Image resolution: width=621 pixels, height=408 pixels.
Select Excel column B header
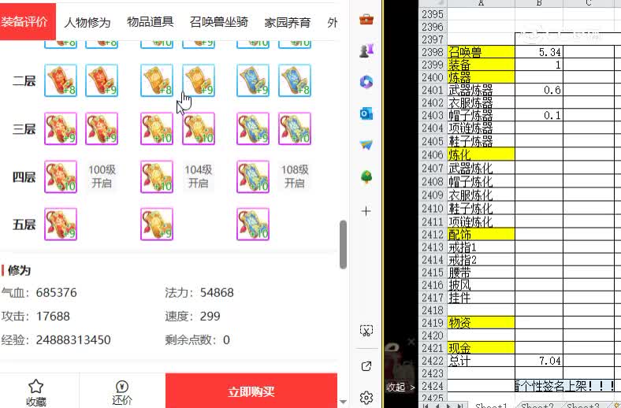tap(539, 3)
